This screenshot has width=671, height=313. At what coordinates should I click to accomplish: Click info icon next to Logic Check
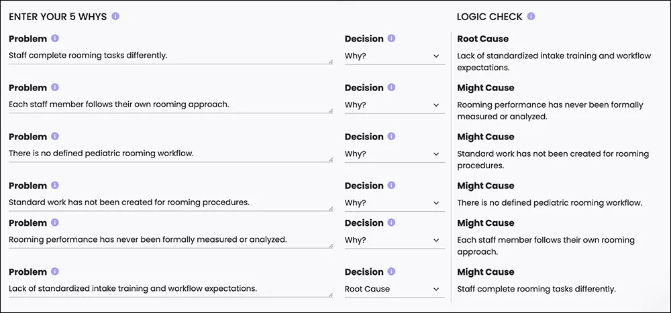[531, 16]
